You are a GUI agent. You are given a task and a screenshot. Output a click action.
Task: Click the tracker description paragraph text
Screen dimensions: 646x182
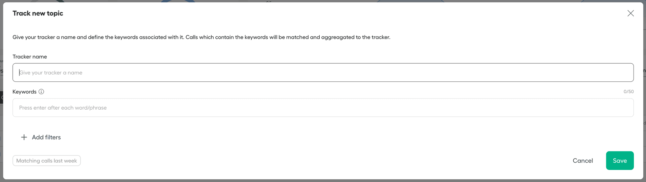201,37
